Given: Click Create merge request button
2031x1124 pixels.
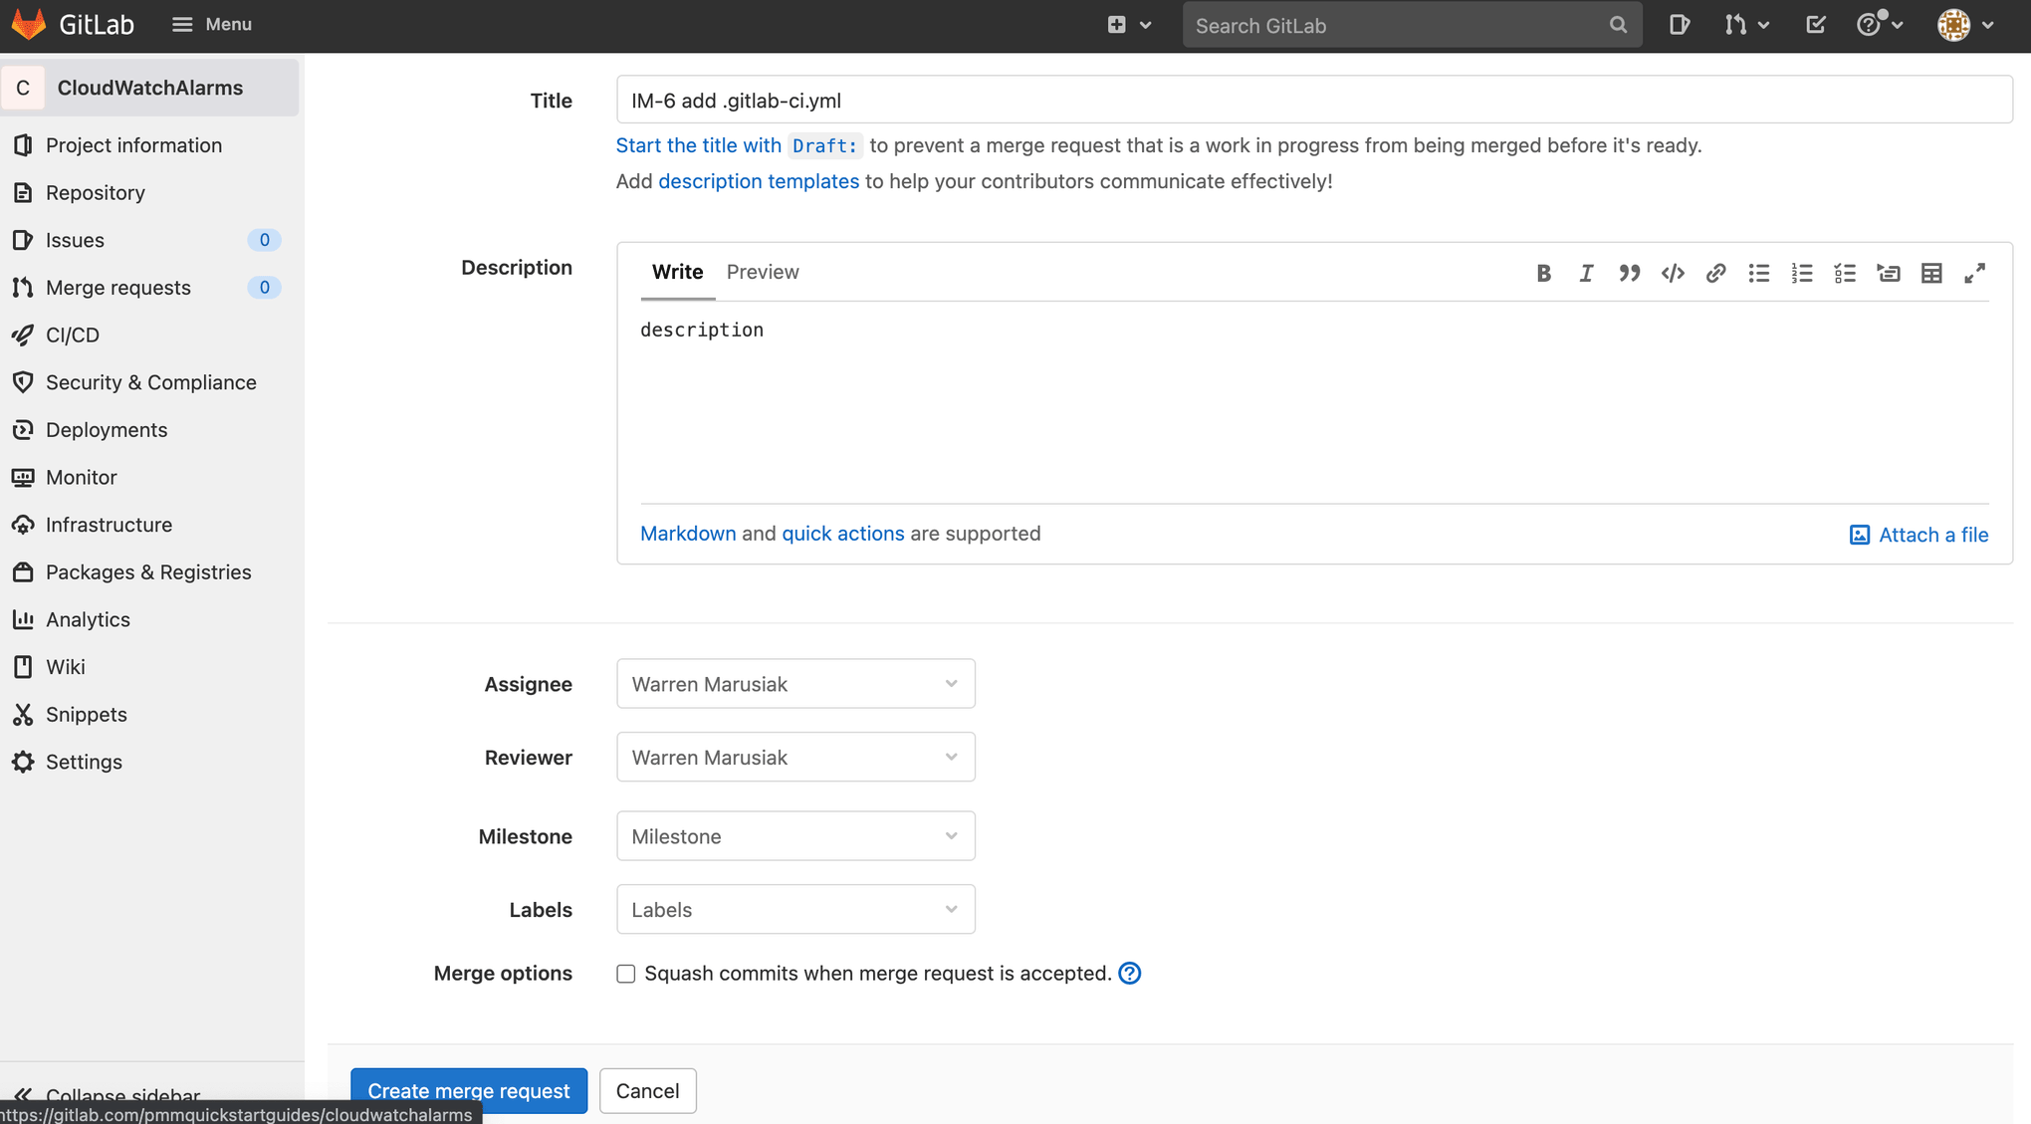Looking at the screenshot, I should pyautogui.click(x=468, y=1091).
